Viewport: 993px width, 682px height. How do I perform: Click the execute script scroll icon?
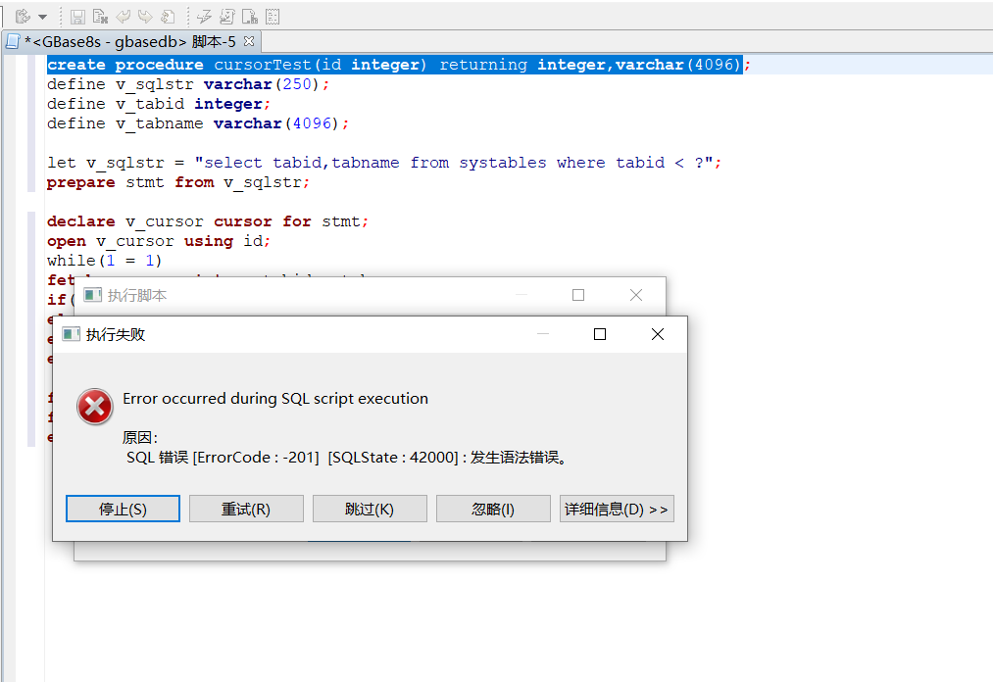(226, 17)
